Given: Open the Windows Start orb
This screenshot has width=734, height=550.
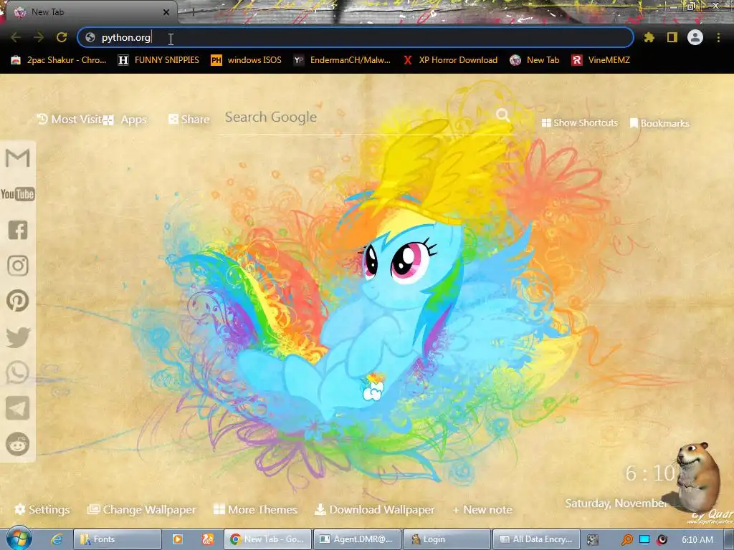Looking at the screenshot, I should (19, 539).
